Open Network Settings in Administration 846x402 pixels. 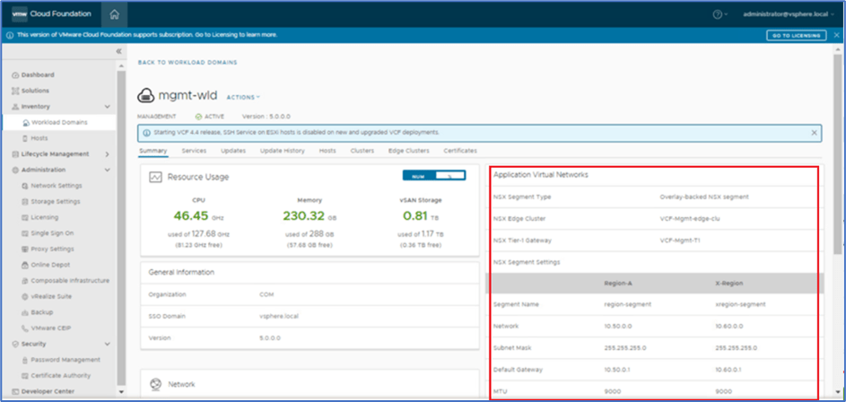pos(57,186)
